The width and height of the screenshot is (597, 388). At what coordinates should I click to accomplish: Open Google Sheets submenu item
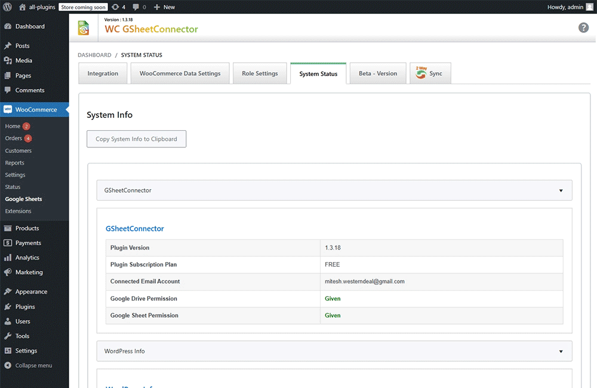coord(24,199)
